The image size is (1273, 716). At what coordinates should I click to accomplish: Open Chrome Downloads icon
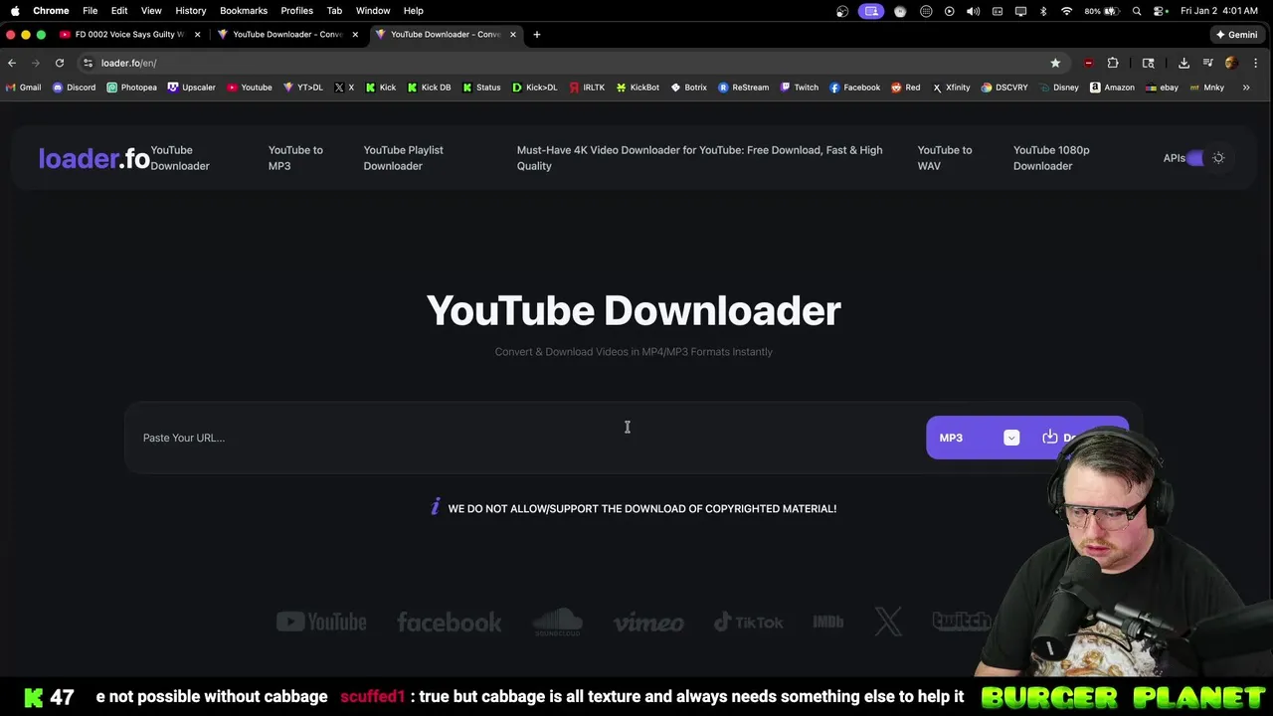[x=1183, y=63]
